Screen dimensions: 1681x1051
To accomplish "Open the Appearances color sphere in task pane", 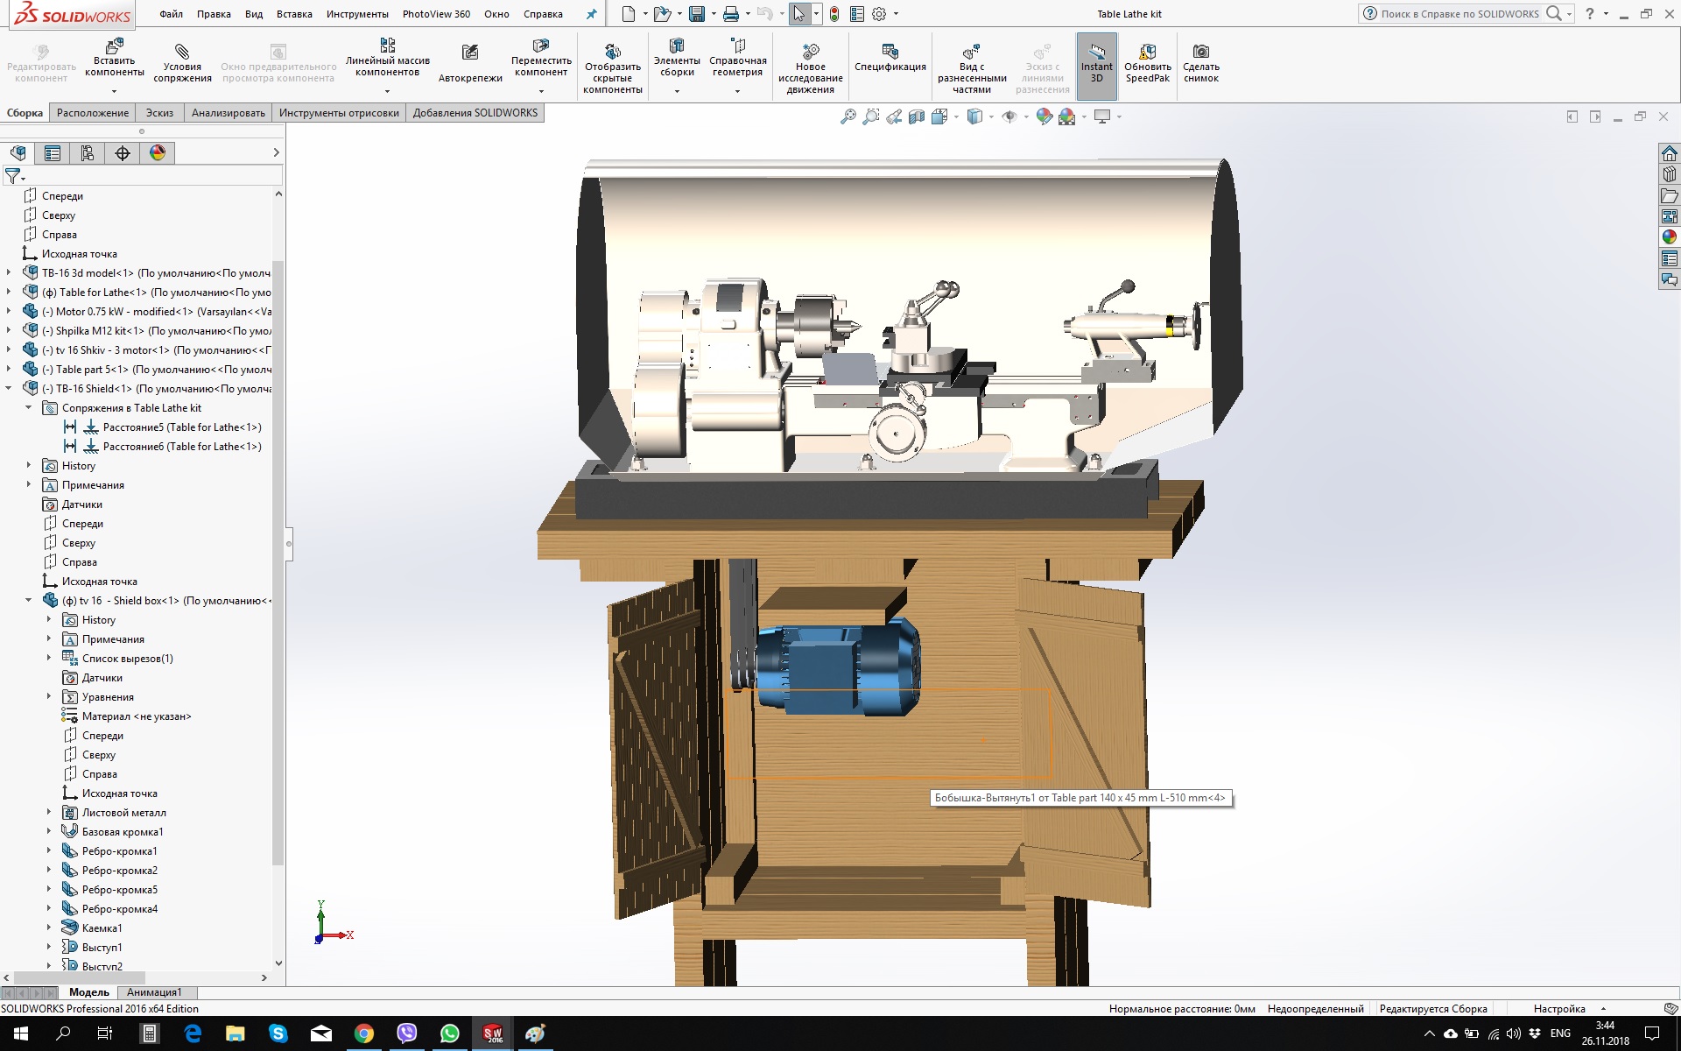I will (1670, 236).
